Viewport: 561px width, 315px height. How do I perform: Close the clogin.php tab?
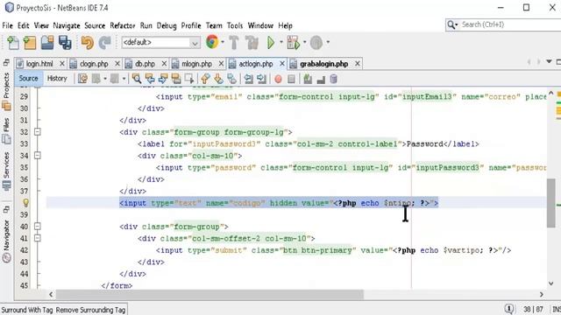[x=117, y=64]
